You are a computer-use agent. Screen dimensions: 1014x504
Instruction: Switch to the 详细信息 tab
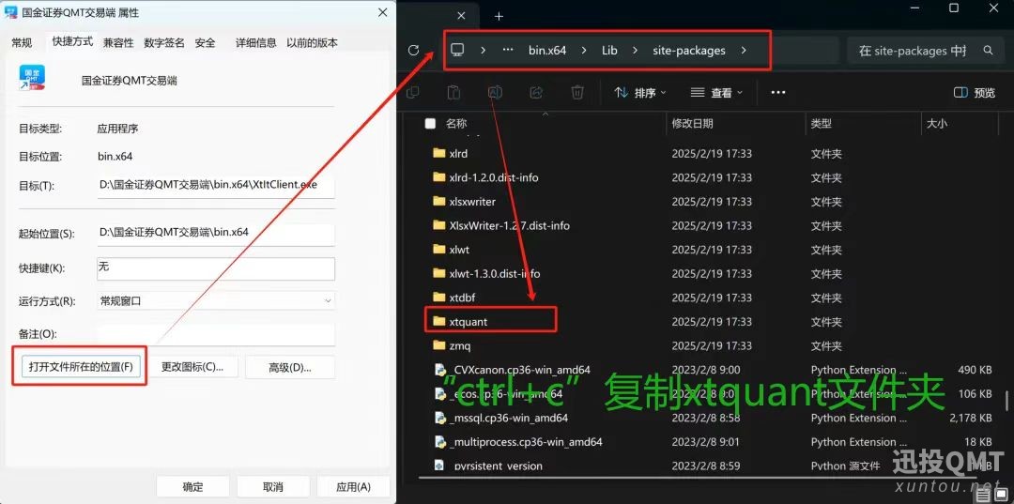(255, 42)
